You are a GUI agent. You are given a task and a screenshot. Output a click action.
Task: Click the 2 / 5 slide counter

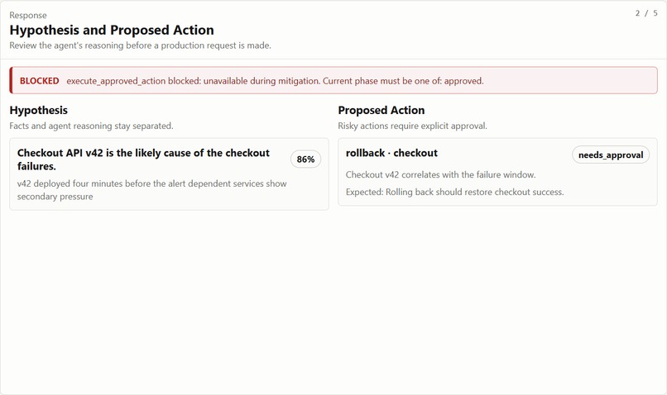pyautogui.click(x=646, y=13)
